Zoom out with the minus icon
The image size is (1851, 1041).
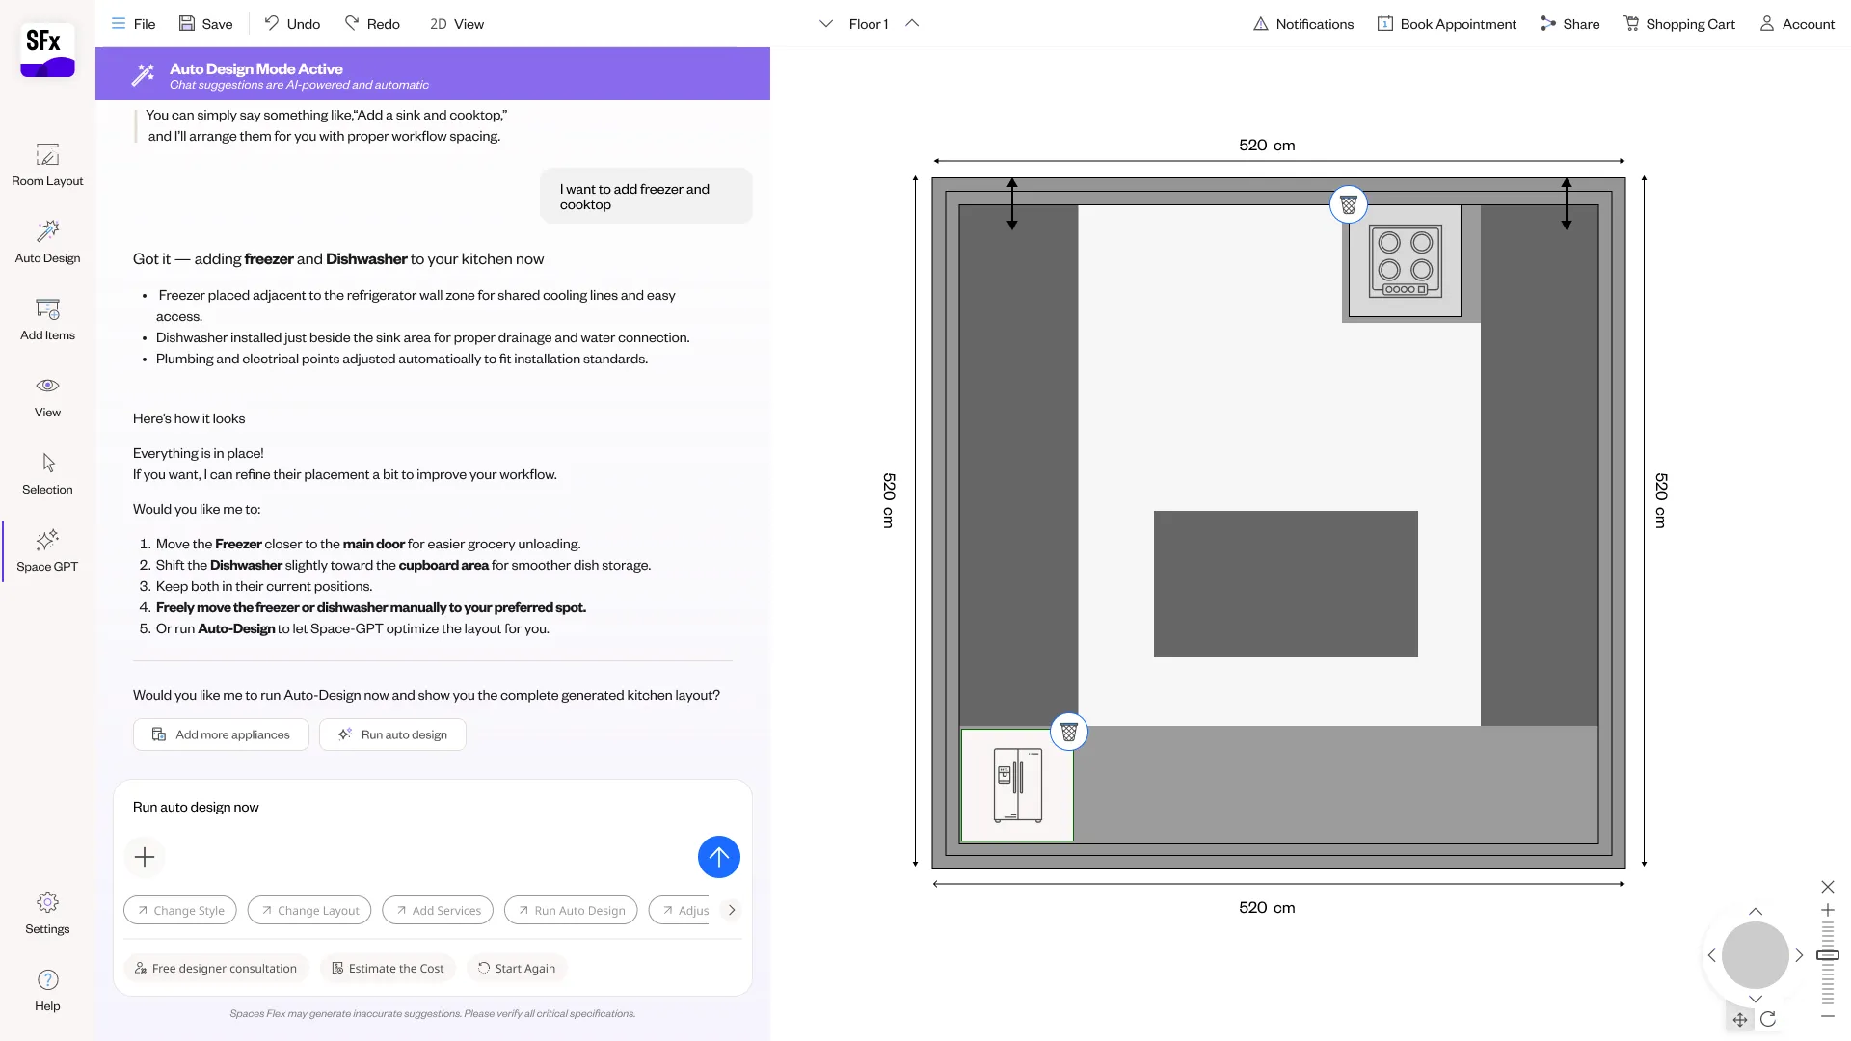pyautogui.click(x=1828, y=1016)
